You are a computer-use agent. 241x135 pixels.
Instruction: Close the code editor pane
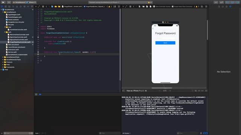[36, 7]
